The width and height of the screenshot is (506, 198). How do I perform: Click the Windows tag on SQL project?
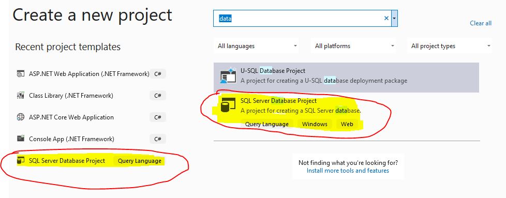coord(315,124)
